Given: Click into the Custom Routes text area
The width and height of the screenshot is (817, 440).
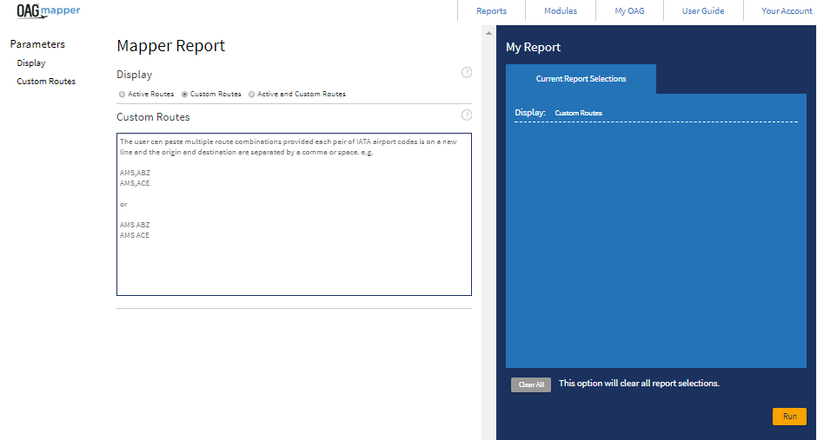Looking at the screenshot, I should pyautogui.click(x=294, y=214).
